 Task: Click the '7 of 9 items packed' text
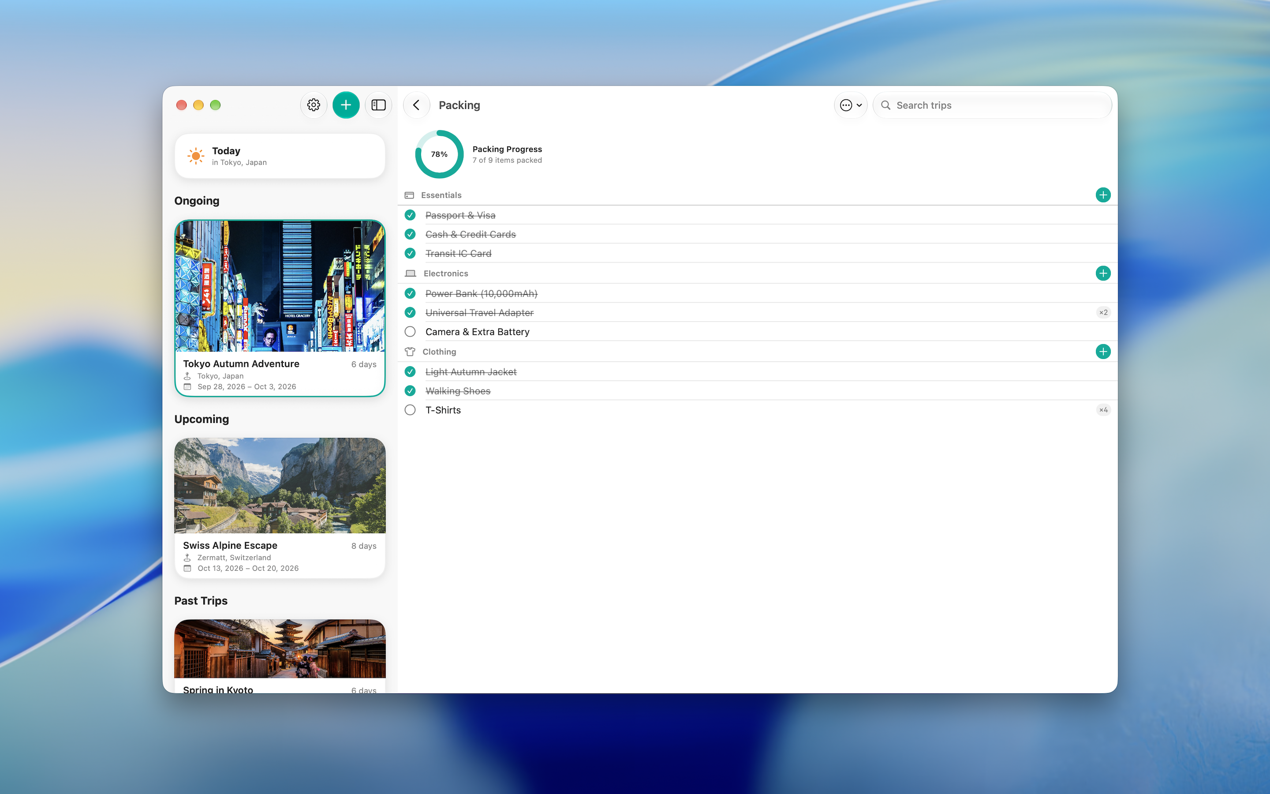(507, 161)
